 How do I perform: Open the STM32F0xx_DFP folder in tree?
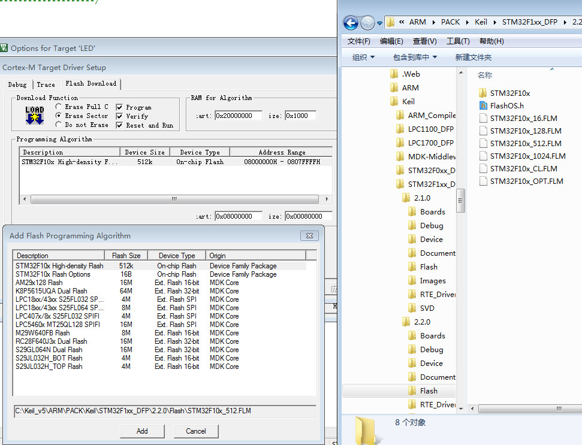[x=426, y=170]
